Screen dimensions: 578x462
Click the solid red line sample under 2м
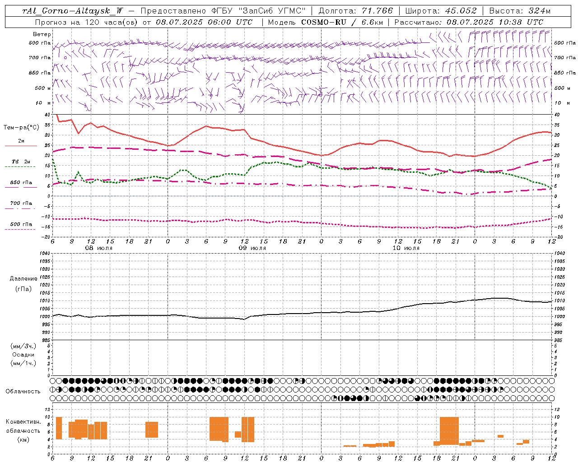click(21, 146)
